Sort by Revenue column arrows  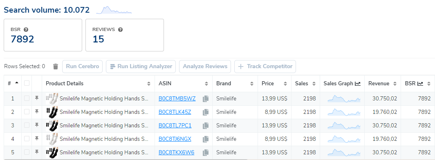point(395,84)
